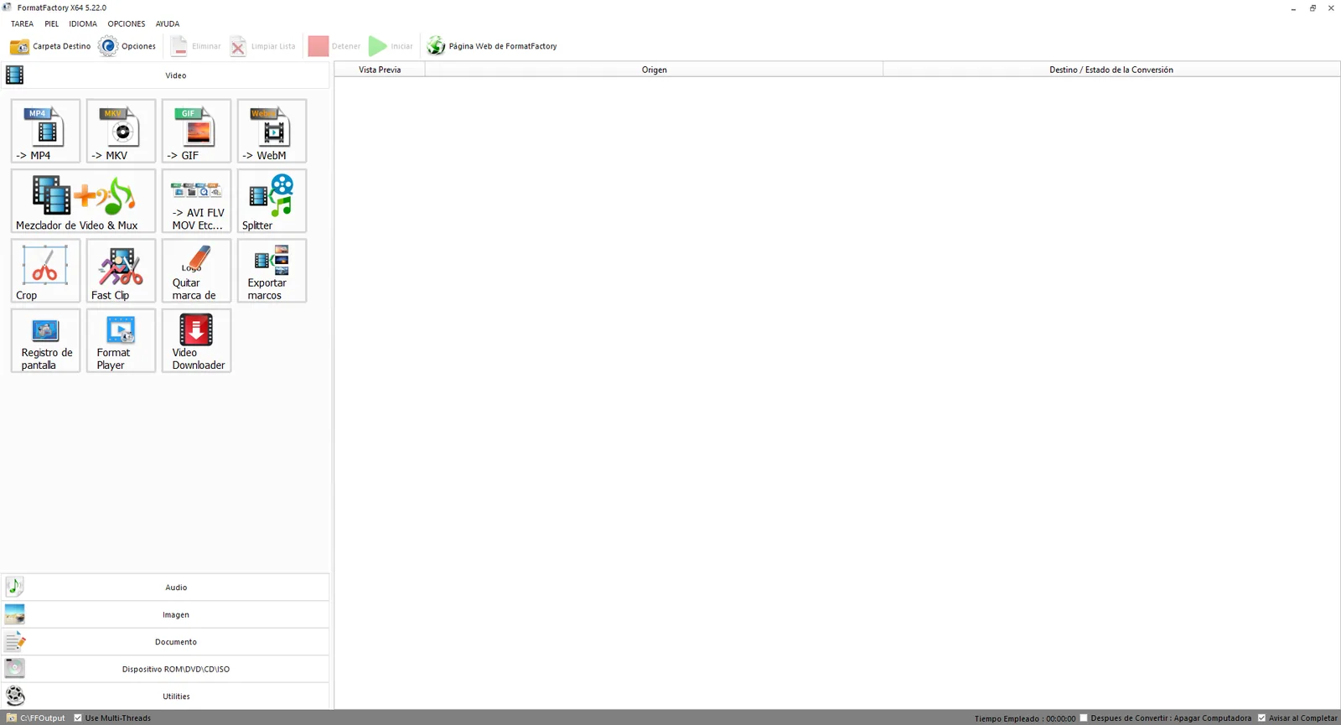Open Registro de pantalla screen recorder
The height and width of the screenshot is (725, 1341).
point(45,340)
